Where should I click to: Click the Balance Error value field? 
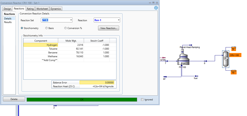coord(97,83)
